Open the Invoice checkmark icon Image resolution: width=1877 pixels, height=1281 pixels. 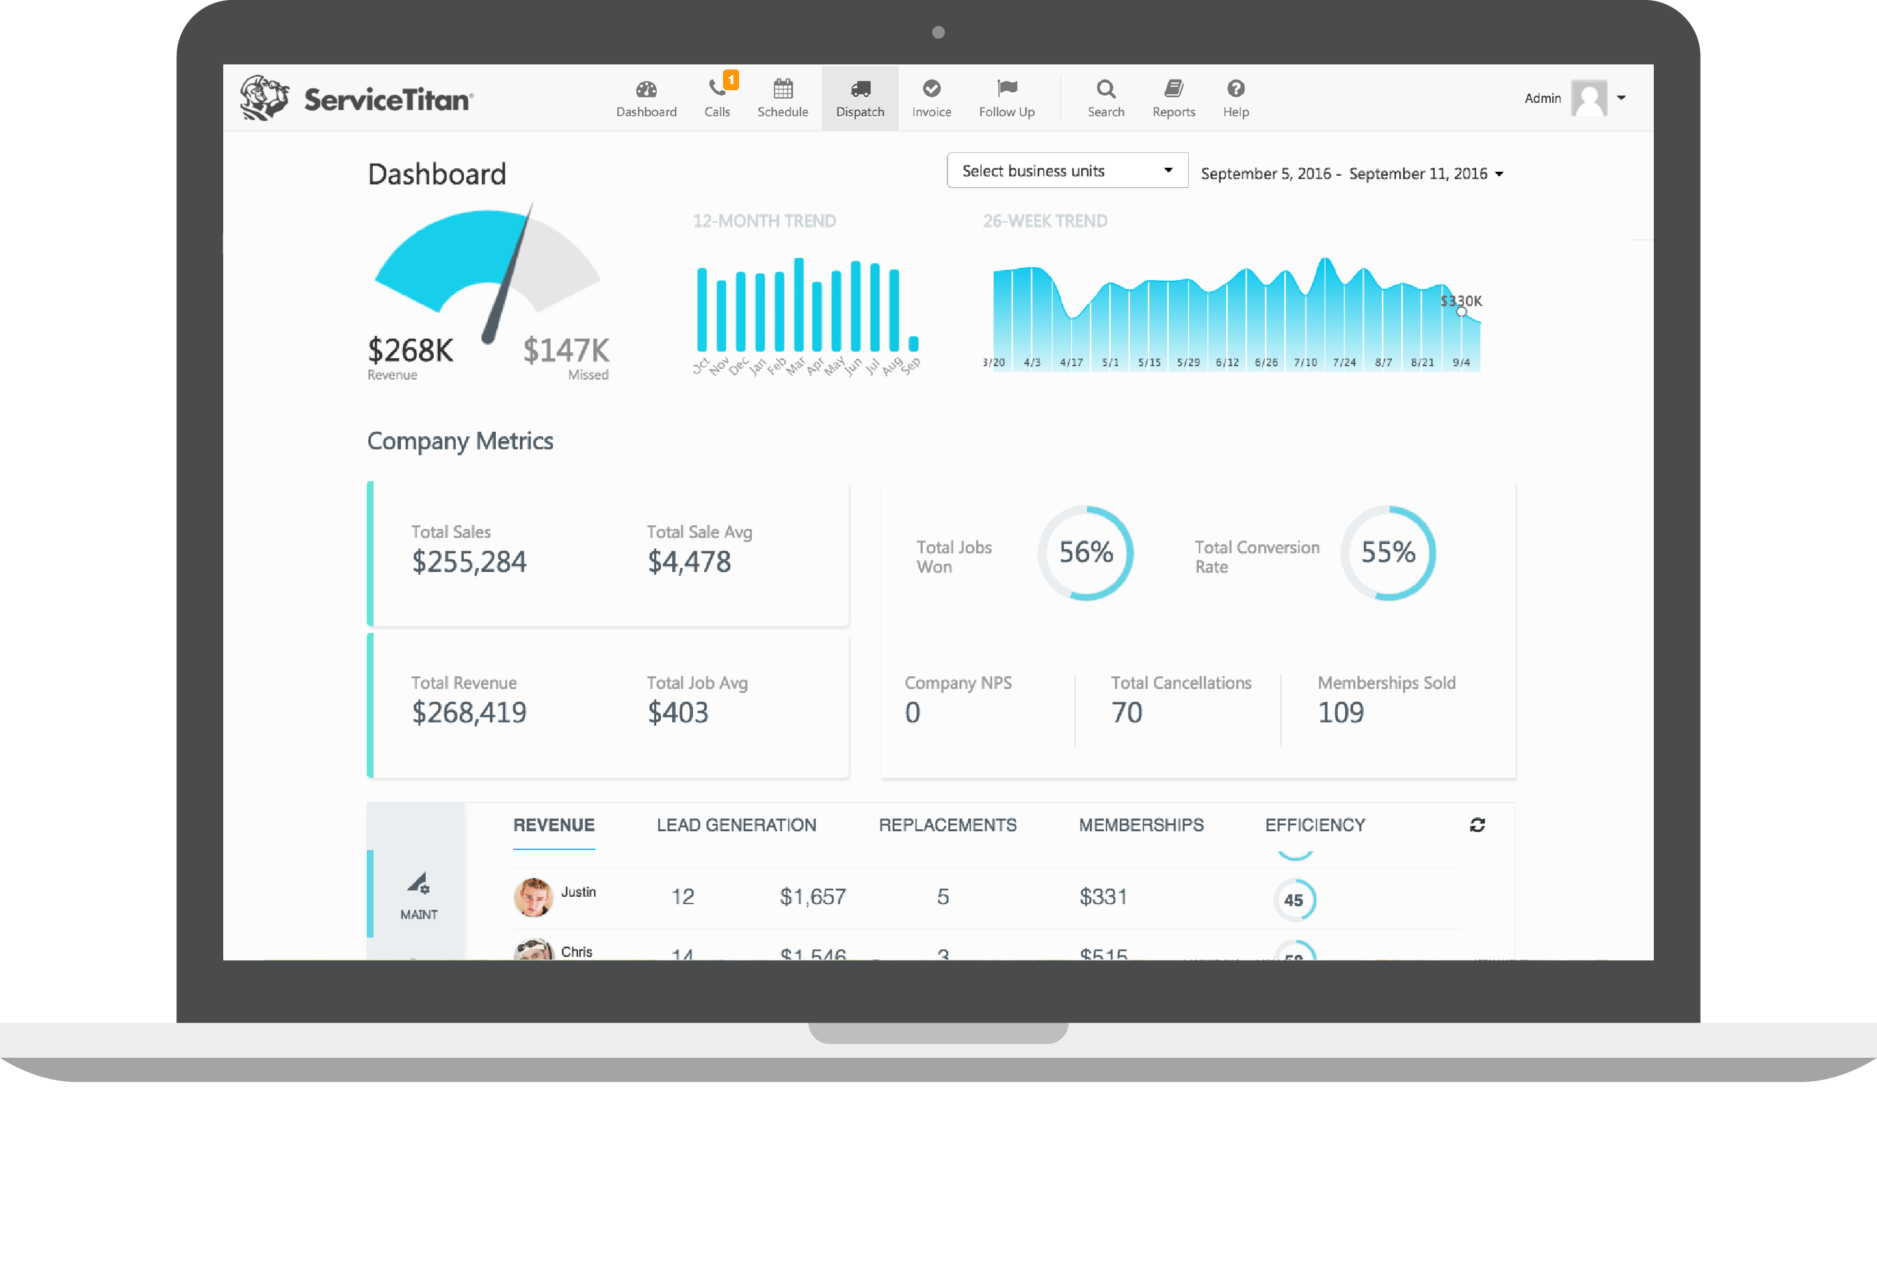931,88
